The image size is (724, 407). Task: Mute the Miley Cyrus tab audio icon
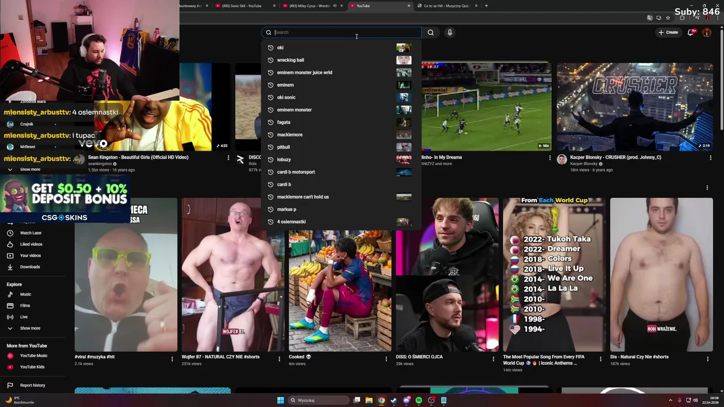[335, 6]
